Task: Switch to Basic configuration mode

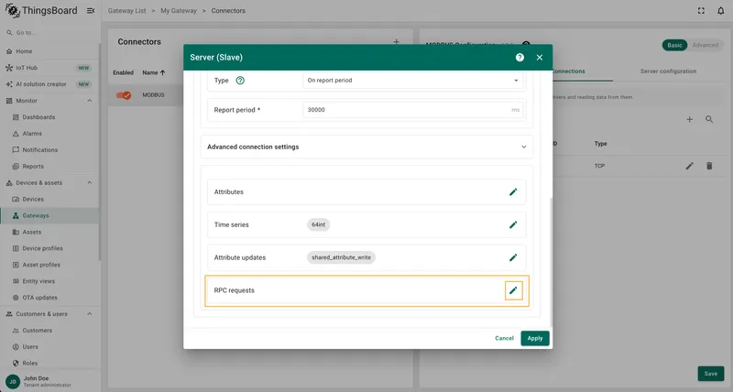Action: point(674,45)
